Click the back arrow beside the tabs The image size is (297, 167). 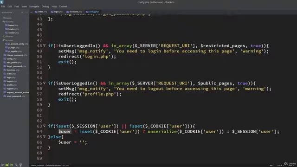click(32, 12)
